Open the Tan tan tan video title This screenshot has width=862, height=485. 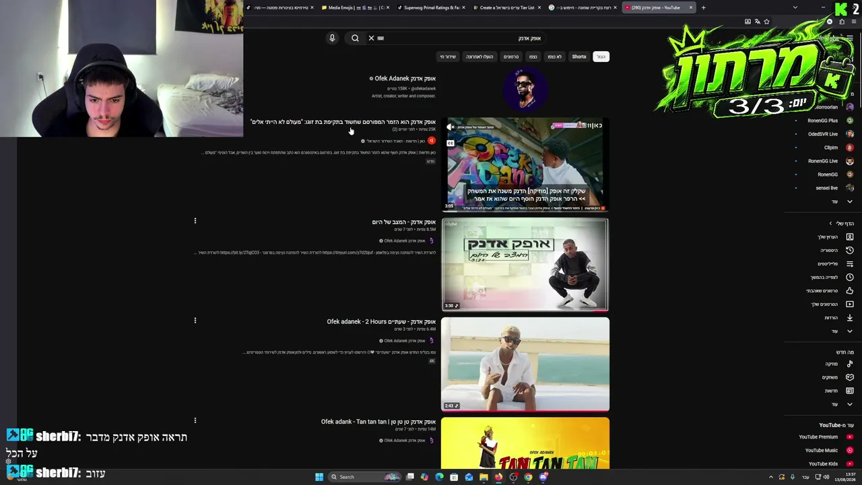[x=378, y=422]
